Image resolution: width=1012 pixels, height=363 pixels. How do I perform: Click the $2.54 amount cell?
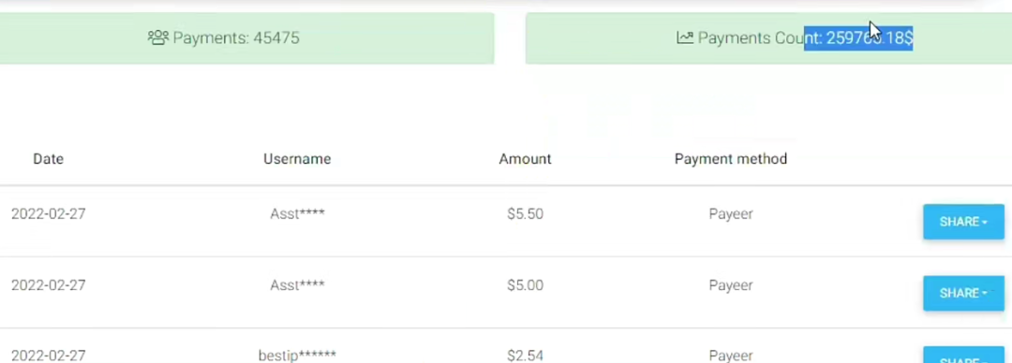tap(525, 356)
